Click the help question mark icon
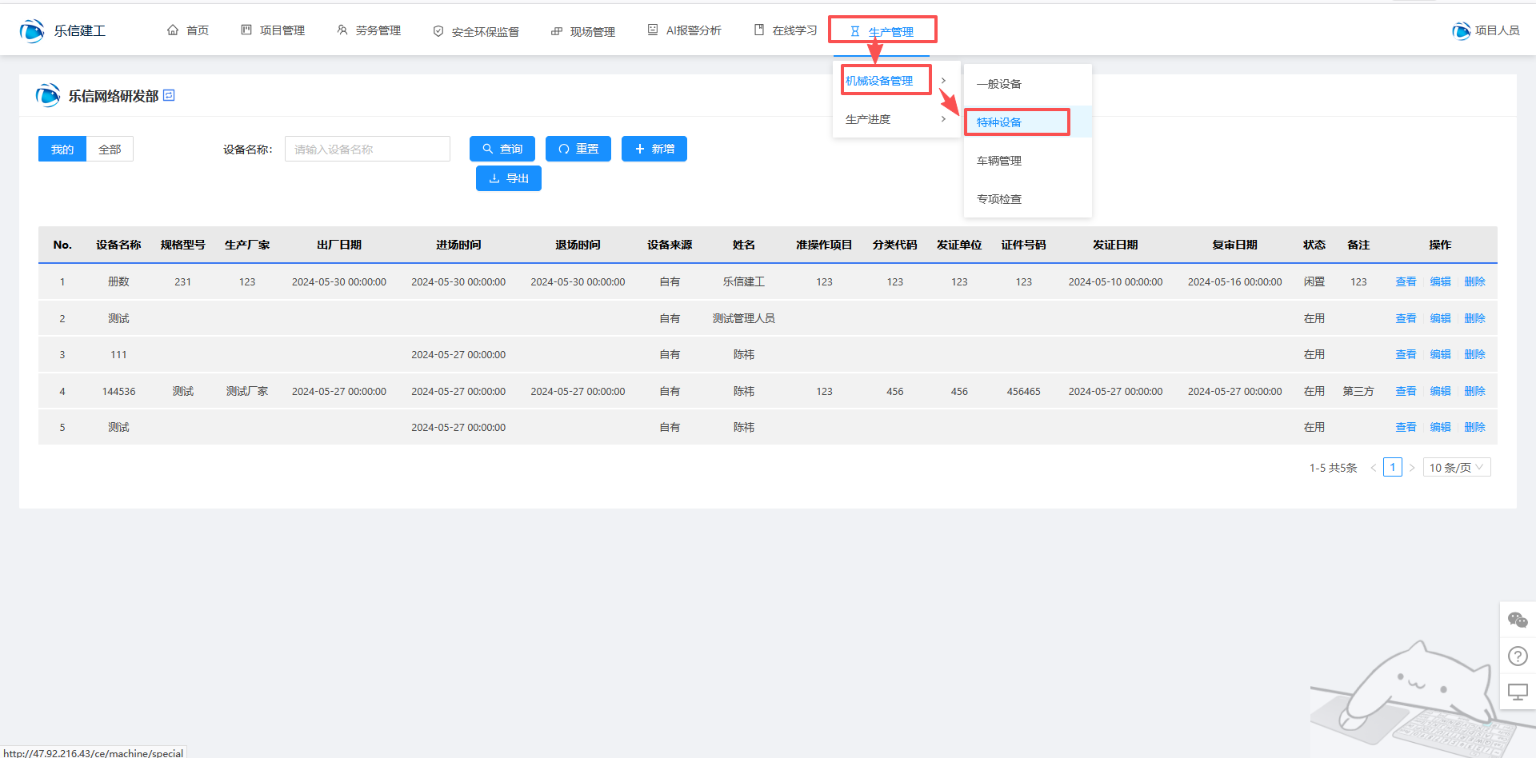 (x=1518, y=656)
